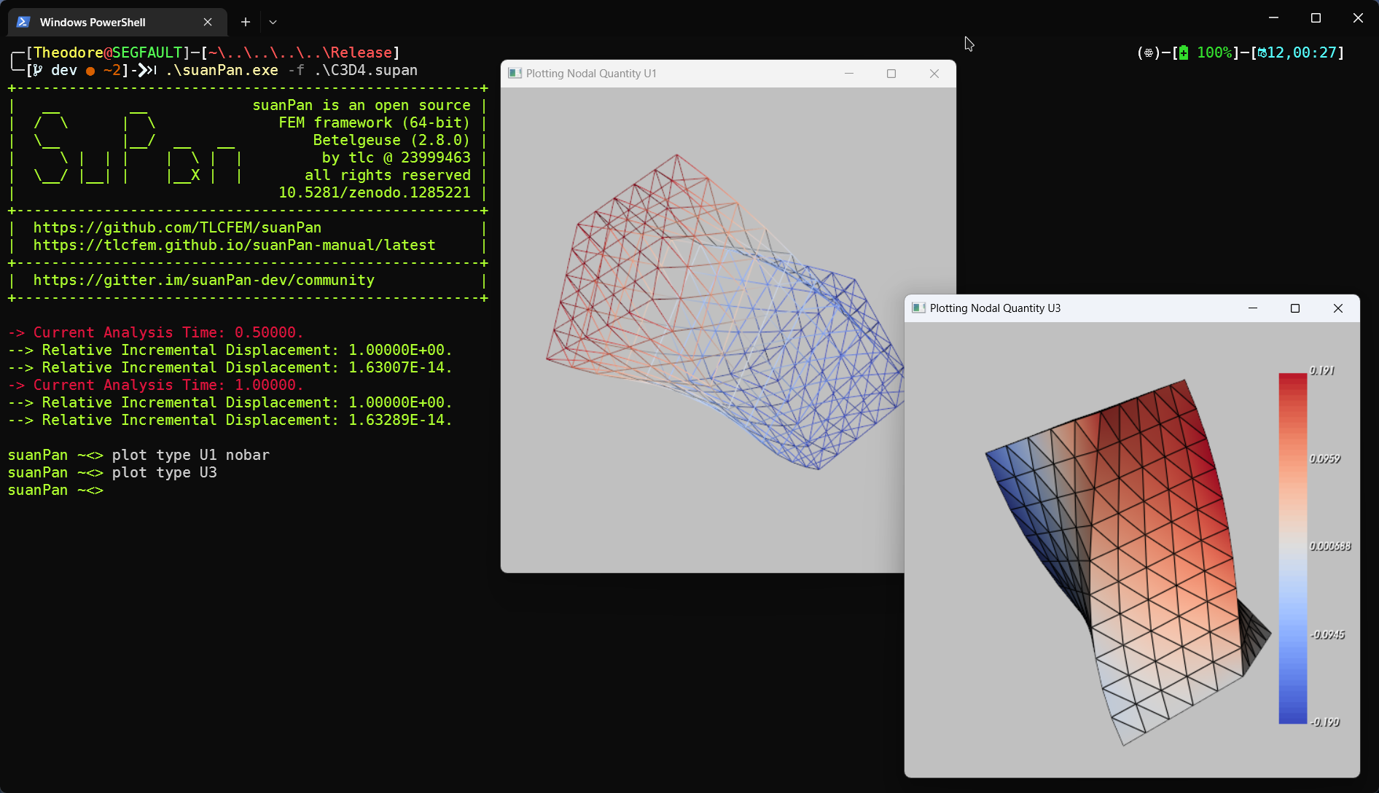
Task: Close the Plotting Nodal Quantity U1 window
Action: click(x=934, y=74)
